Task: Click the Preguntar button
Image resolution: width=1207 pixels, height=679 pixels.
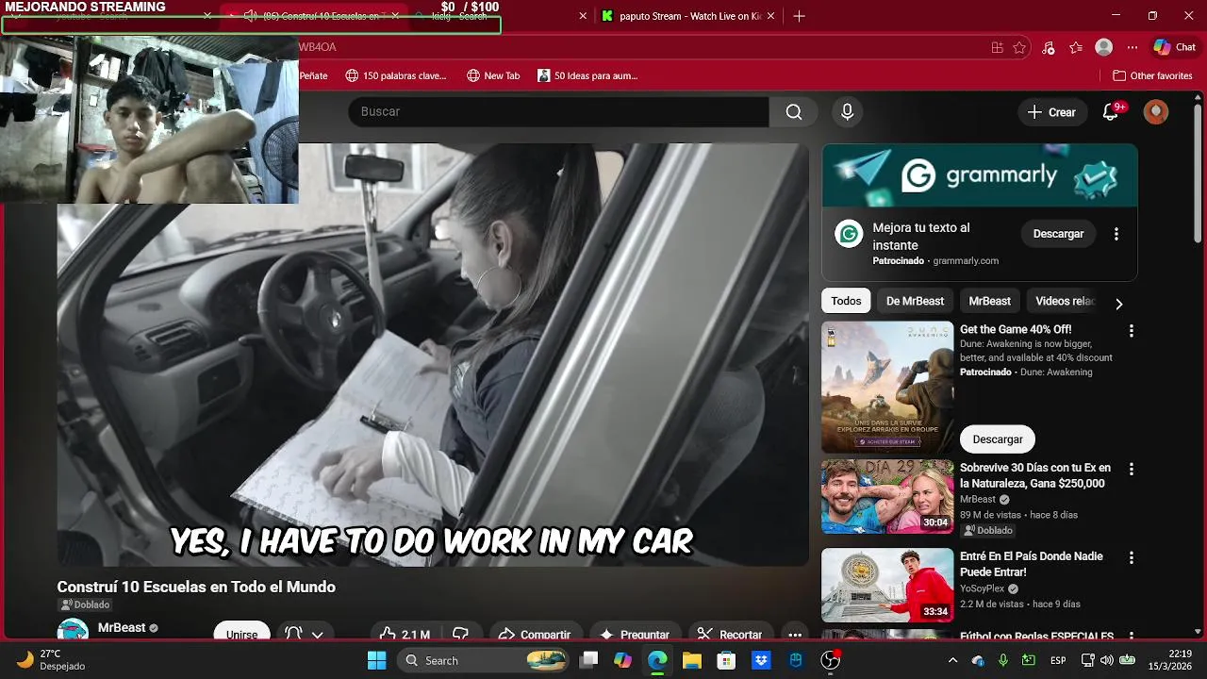Action: 635,635
